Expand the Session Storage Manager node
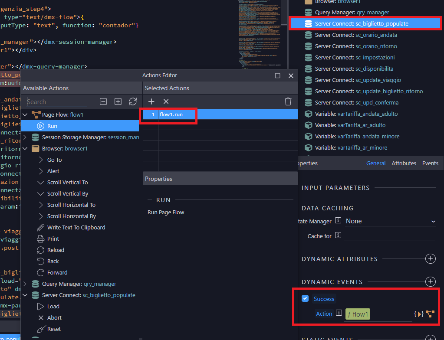The height and width of the screenshot is (340, 444). [25, 137]
